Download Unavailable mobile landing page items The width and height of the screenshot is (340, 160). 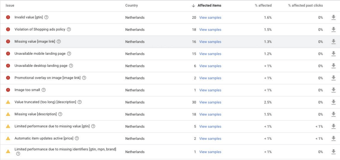point(333,54)
